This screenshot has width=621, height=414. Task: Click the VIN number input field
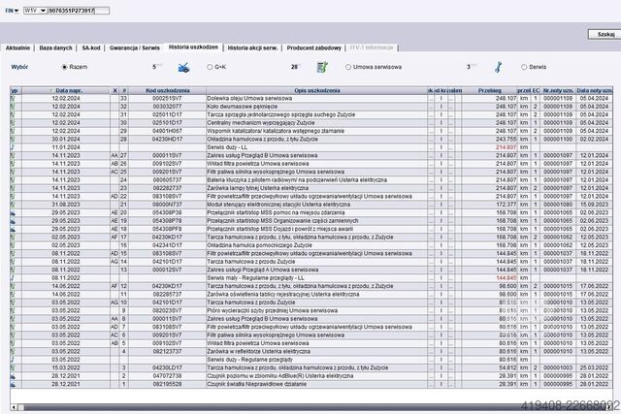point(79,11)
